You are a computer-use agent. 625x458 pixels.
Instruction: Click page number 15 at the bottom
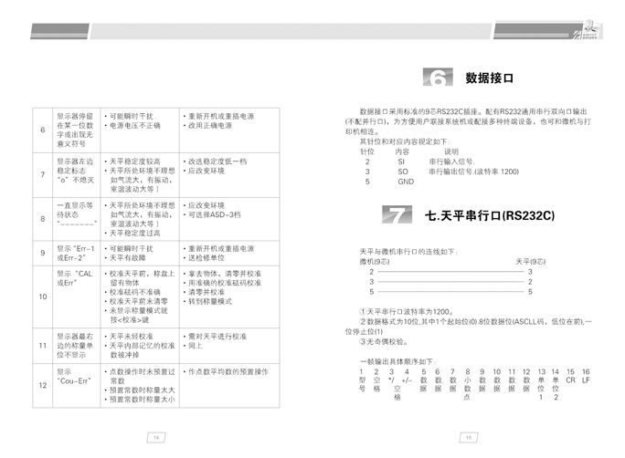469,438
